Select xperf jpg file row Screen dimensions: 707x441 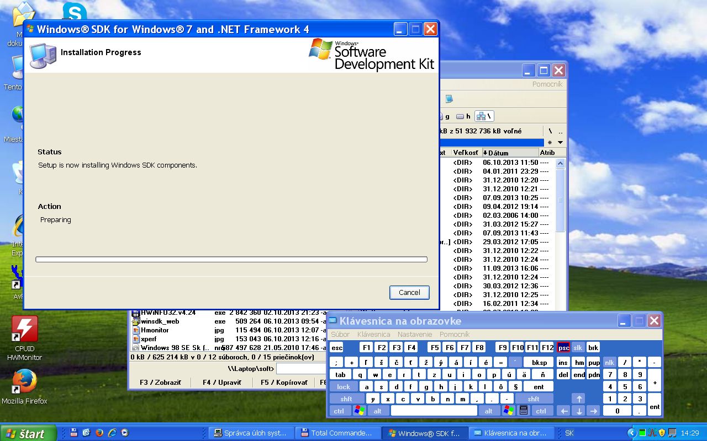pos(228,338)
